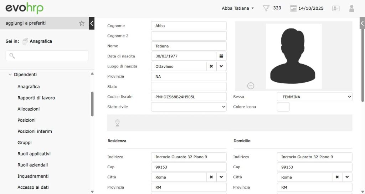Clear the Luogo di nascita value

pos(211,66)
